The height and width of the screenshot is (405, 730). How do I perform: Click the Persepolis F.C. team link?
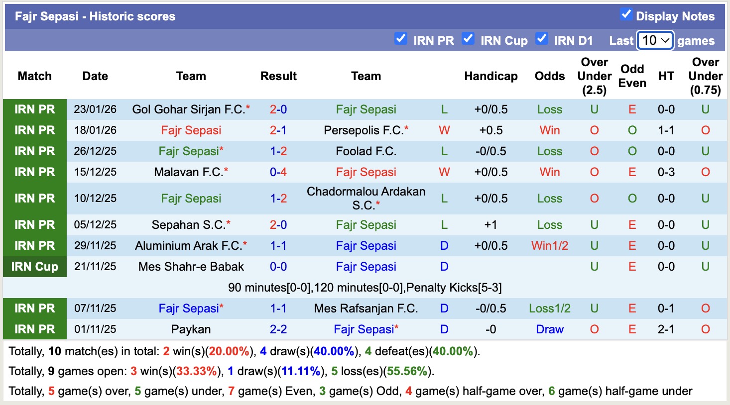tap(363, 130)
